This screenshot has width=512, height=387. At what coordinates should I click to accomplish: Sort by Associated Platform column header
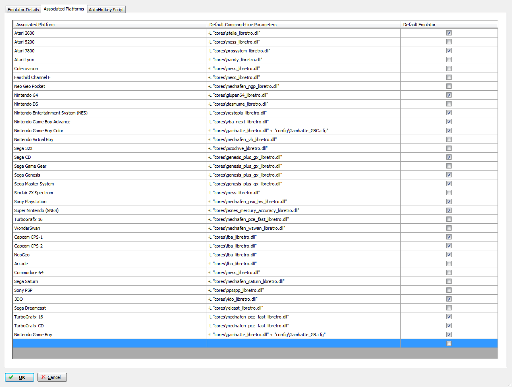click(x=110, y=25)
